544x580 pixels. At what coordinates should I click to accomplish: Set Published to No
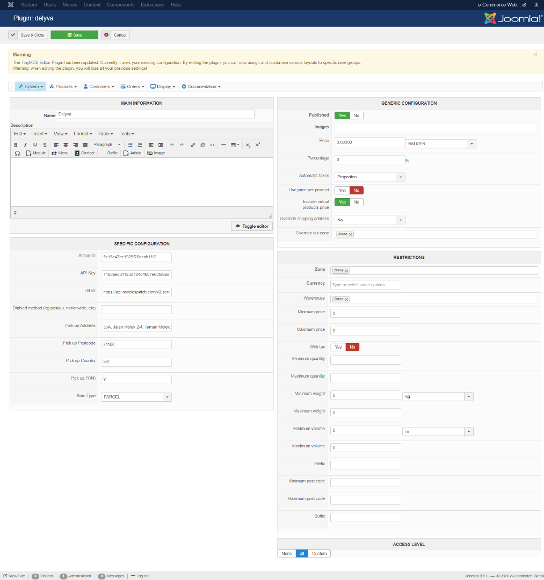click(x=356, y=115)
